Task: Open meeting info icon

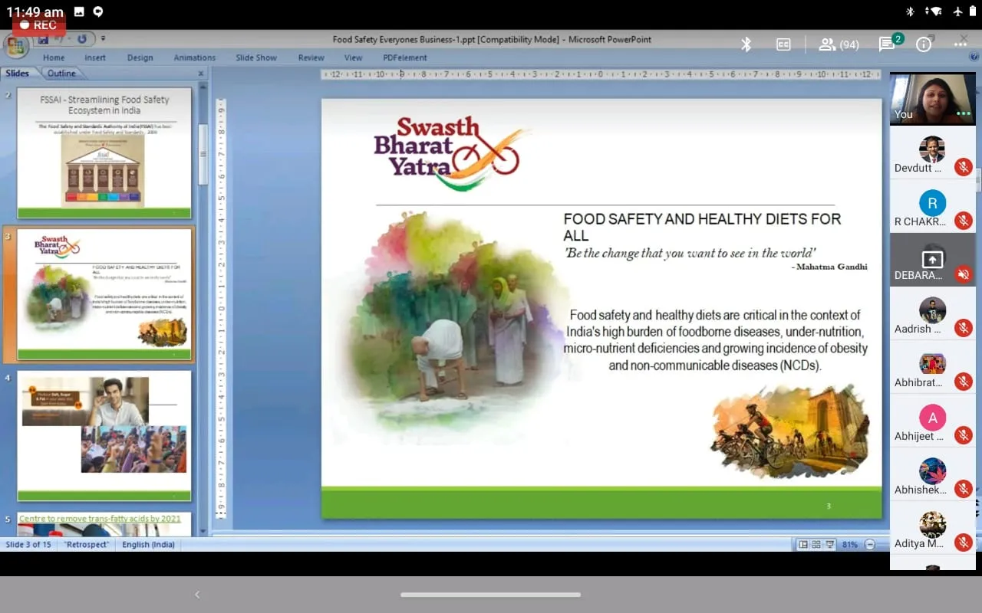Action: point(924,44)
